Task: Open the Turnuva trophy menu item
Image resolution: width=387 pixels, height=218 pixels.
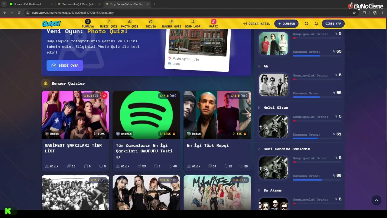Action: (x=88, y=24)
